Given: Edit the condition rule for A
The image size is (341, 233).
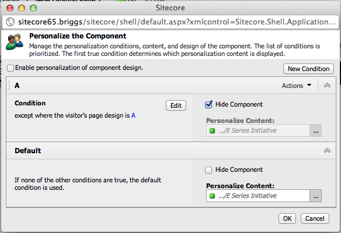Looking at the screenshot, I should tap(176, 105).
